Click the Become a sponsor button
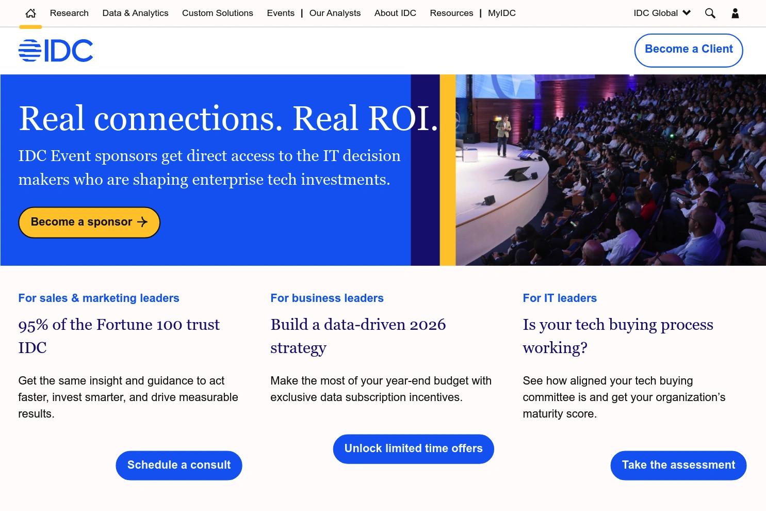Image resolution: width=766 pixels, height=511 pixels. click(89, 222)
